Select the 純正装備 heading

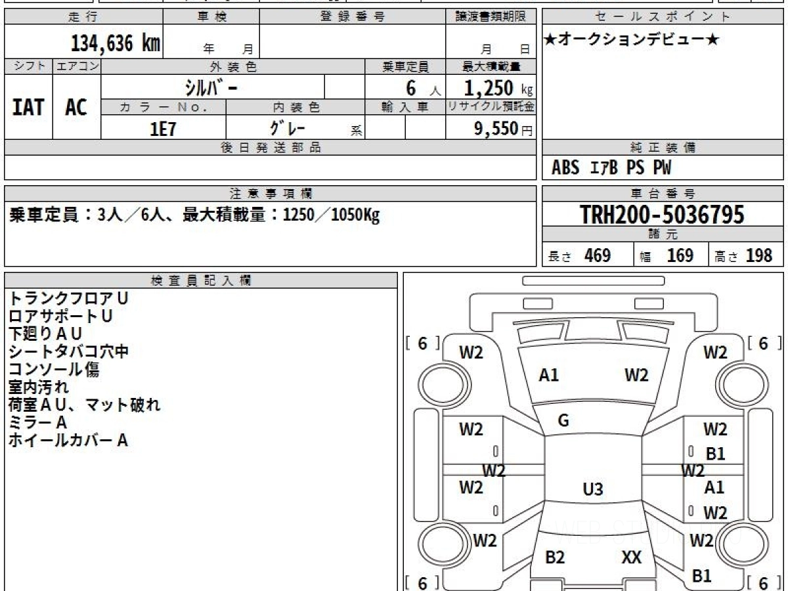point(663,148)
